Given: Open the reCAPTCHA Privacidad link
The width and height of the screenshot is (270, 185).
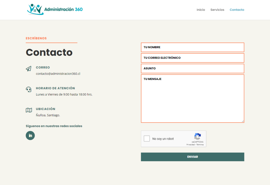Looking at the screenshot, I should pos(191,145).
